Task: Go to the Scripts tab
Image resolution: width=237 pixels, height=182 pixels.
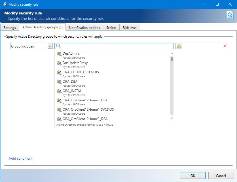Action: click(111, 28)
